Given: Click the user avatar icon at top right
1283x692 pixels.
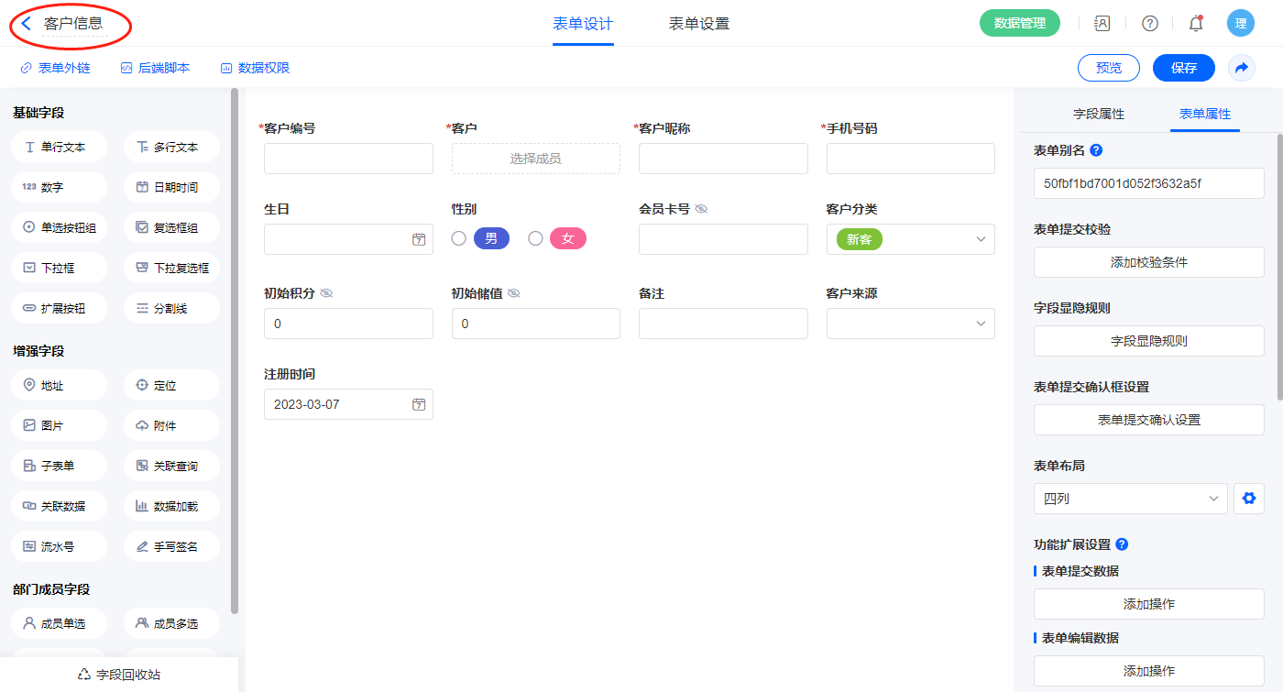Looking at the screenshot, I should [x=1240, y=24].
